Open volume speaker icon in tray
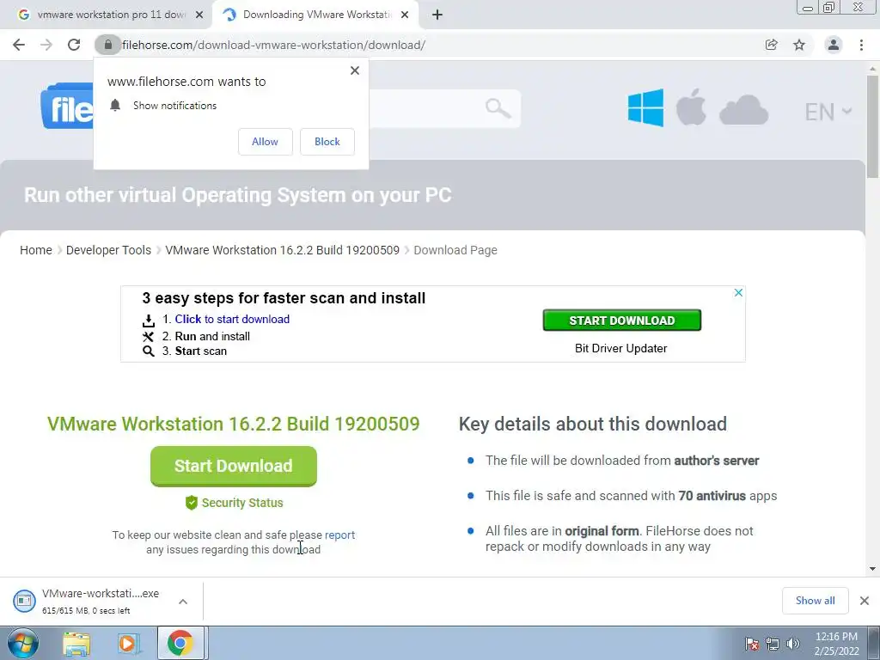 click(x=792, y=644)
